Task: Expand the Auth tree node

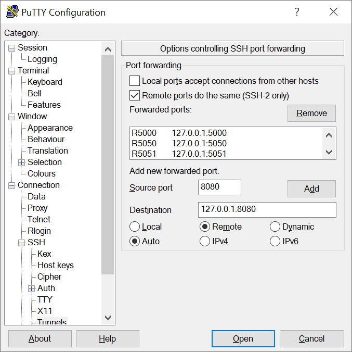Action: pyautogui.click(x=31, y=288)
